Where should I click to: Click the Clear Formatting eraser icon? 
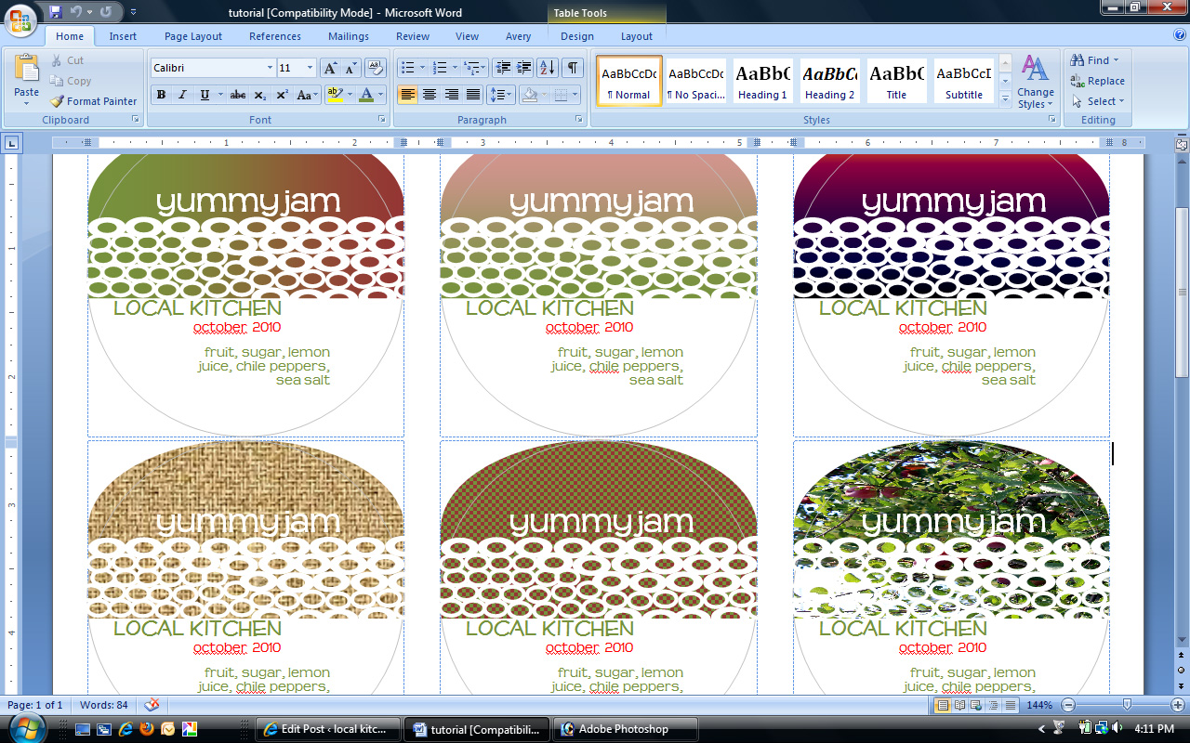coord(376,68)
